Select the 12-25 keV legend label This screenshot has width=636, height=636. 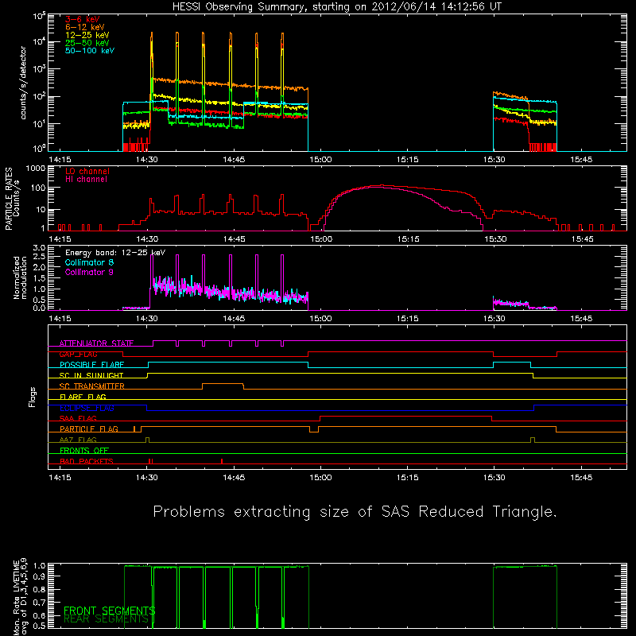point(87,35)
